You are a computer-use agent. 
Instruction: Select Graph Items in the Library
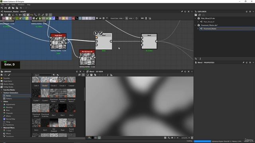click(x=8, y=81)
